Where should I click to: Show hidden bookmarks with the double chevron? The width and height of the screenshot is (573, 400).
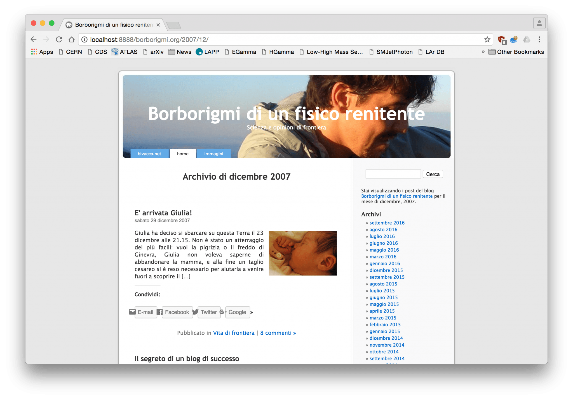483,52
